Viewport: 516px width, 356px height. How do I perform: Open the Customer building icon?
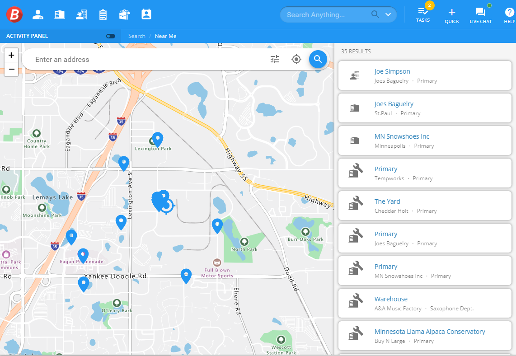[x=60, y=14]
